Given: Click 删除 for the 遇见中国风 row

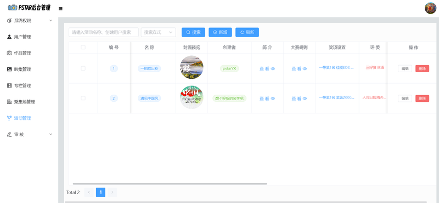Looking at the screenshot, I should pos(422,98).
